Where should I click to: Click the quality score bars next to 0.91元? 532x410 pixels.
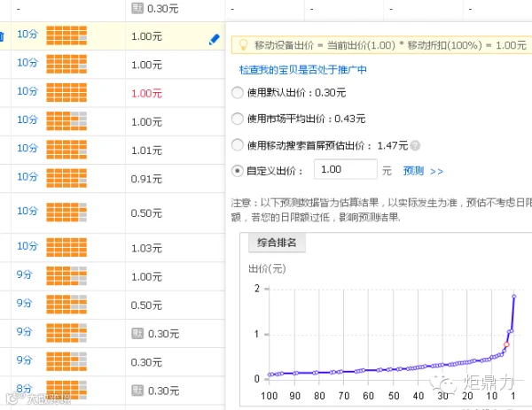pyautogui.click(x=66, y=178)
